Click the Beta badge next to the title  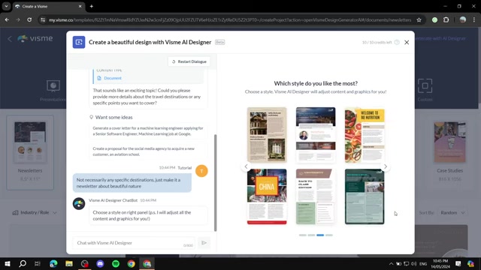coord(219,42)
